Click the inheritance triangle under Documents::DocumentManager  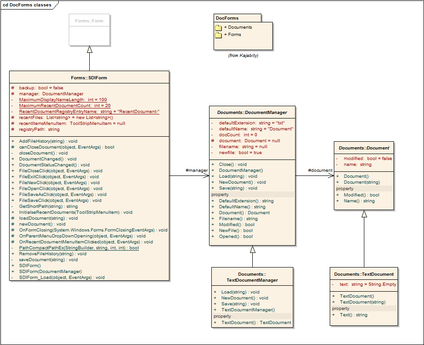[252, 249]
